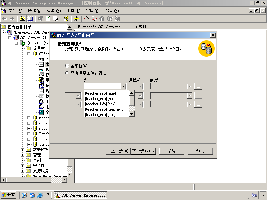Expand the msdb database node
This screenshot has height=200, width=267.
click(x=29, y=128)
